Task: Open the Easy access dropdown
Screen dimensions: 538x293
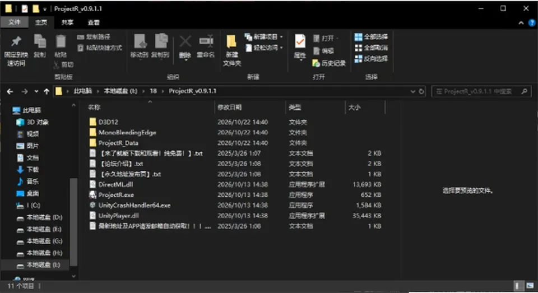Action: click(264, 48)
